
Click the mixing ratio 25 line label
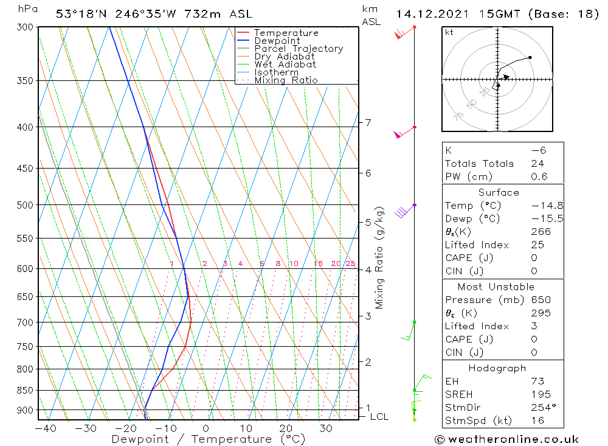click(351, 263)
